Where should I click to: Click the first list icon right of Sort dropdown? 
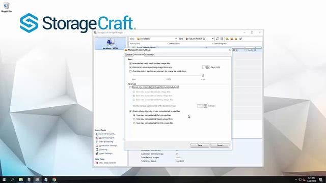point(218,39)
